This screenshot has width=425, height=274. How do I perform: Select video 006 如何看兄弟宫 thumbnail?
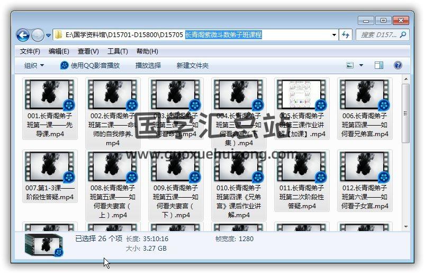365,94
